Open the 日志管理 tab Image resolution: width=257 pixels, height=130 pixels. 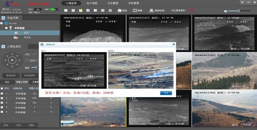point(115,3)
